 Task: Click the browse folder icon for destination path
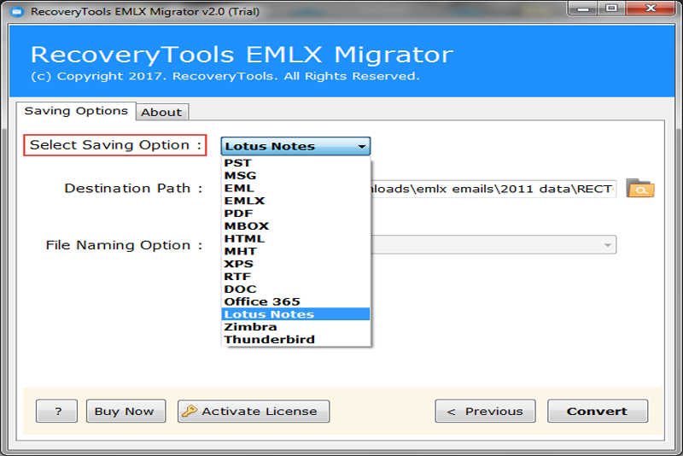[639, 189]
